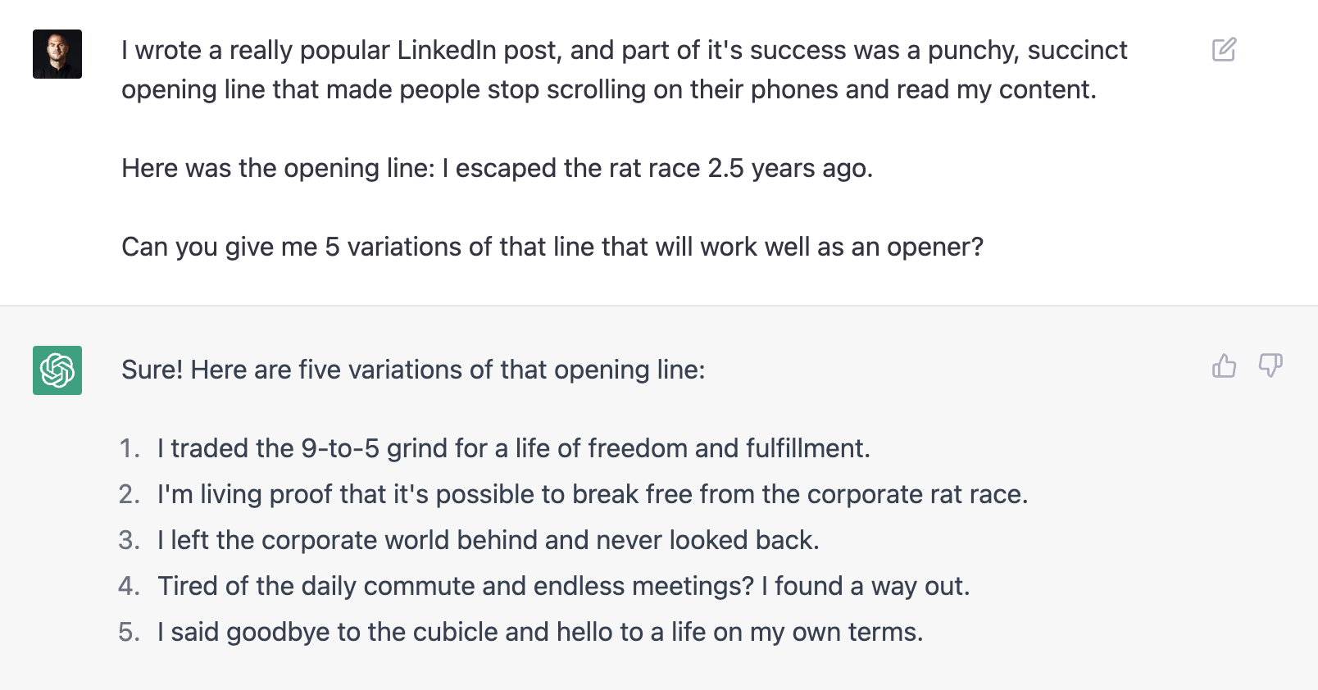1318x690 pixels.
Task: Click the word "succinct" in the user message
Action: 1077,50
